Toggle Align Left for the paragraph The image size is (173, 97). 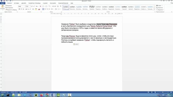pos(43,9)
